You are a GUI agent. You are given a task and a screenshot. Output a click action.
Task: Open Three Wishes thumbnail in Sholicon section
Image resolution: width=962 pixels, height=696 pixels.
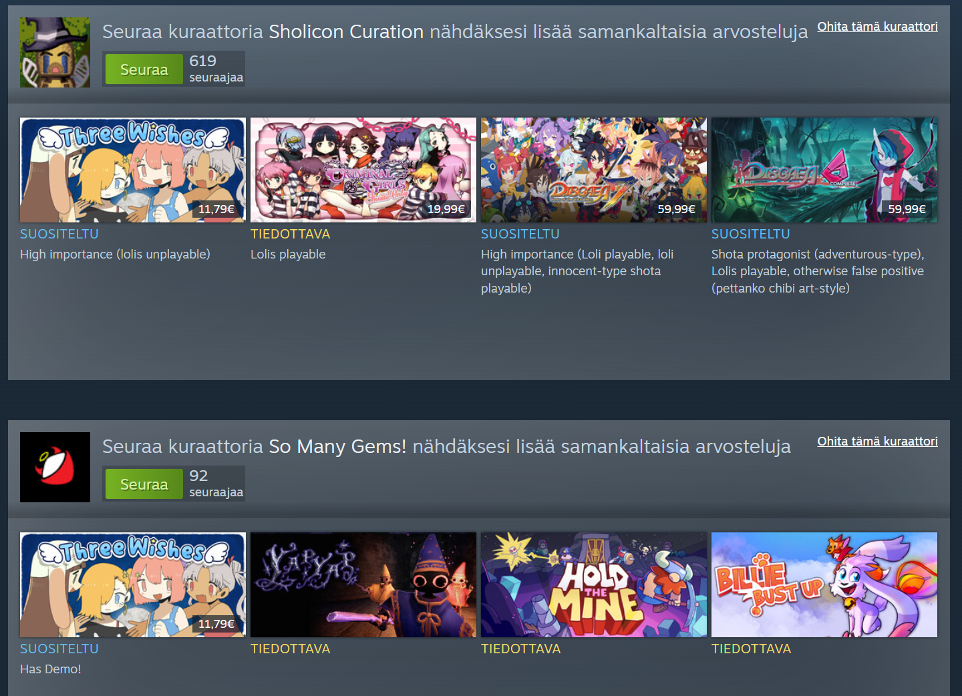point(133,170)
